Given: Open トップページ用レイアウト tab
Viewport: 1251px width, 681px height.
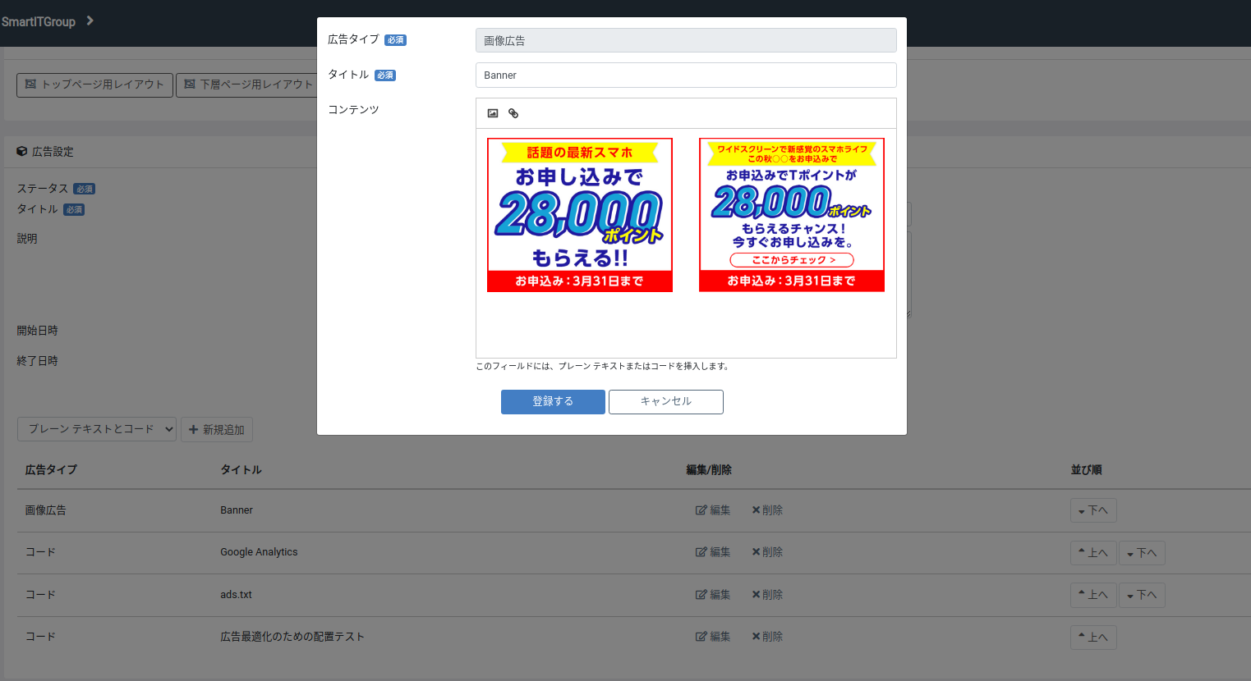Looking at the screenshot, I should (x=94, y=85).
